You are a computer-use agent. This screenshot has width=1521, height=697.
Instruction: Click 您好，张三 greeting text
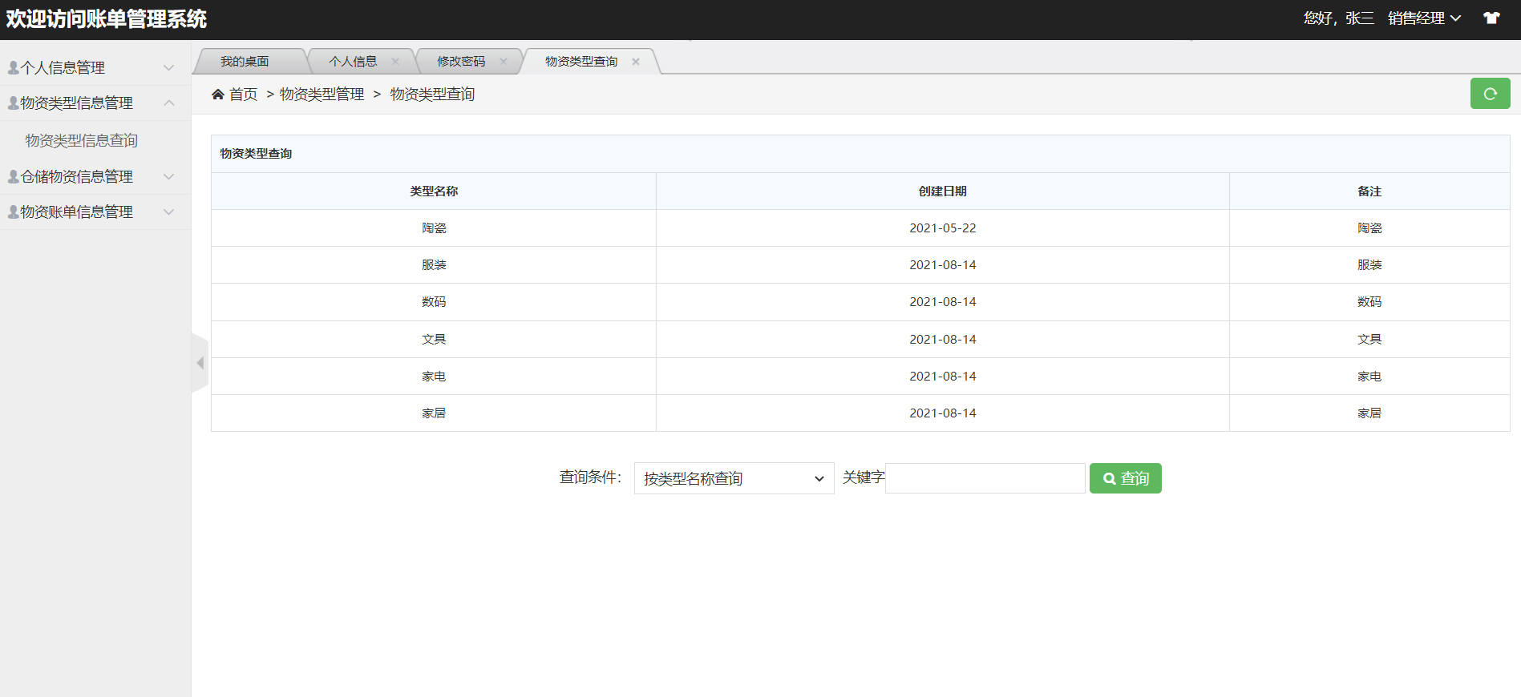pyautogui.click(x=1338, y=18)
